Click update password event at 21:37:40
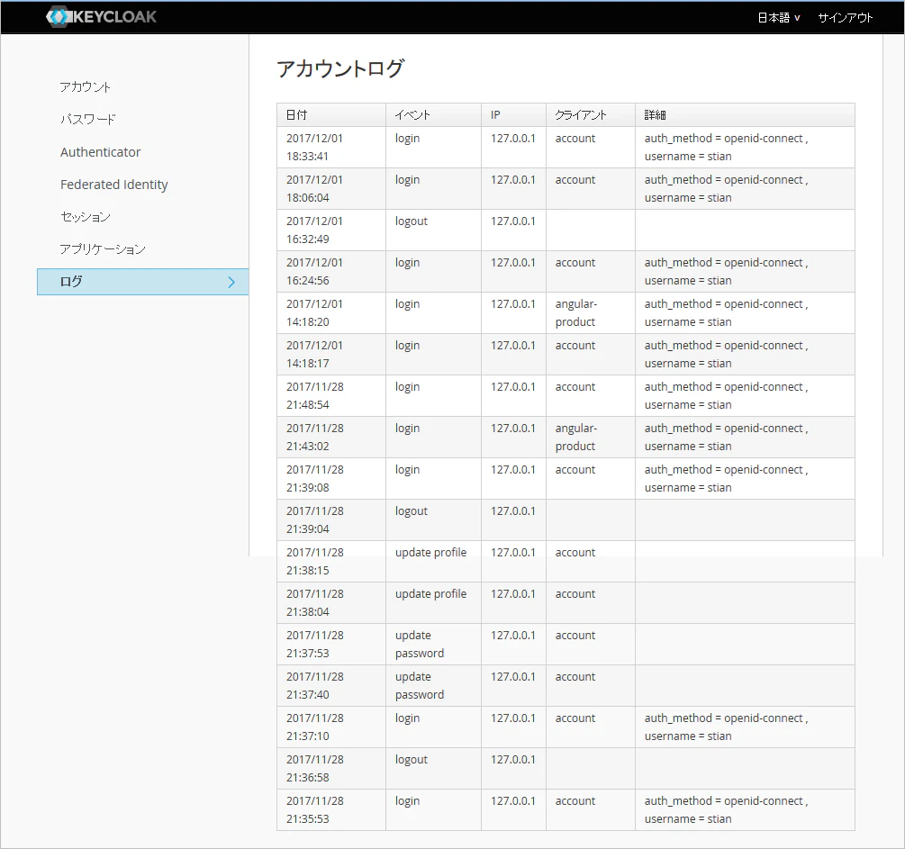The width and height of the screenshot is (905, 849). 420,686
